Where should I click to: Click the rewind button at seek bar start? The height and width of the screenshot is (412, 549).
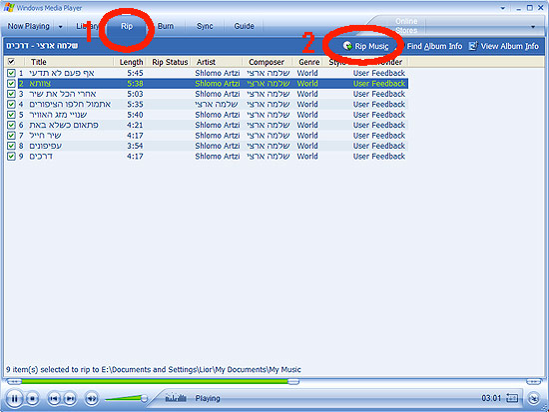click(x=14, y=381)
